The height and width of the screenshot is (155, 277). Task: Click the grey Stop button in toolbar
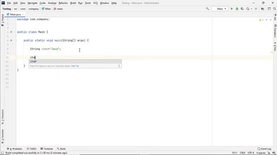point(256,9)
